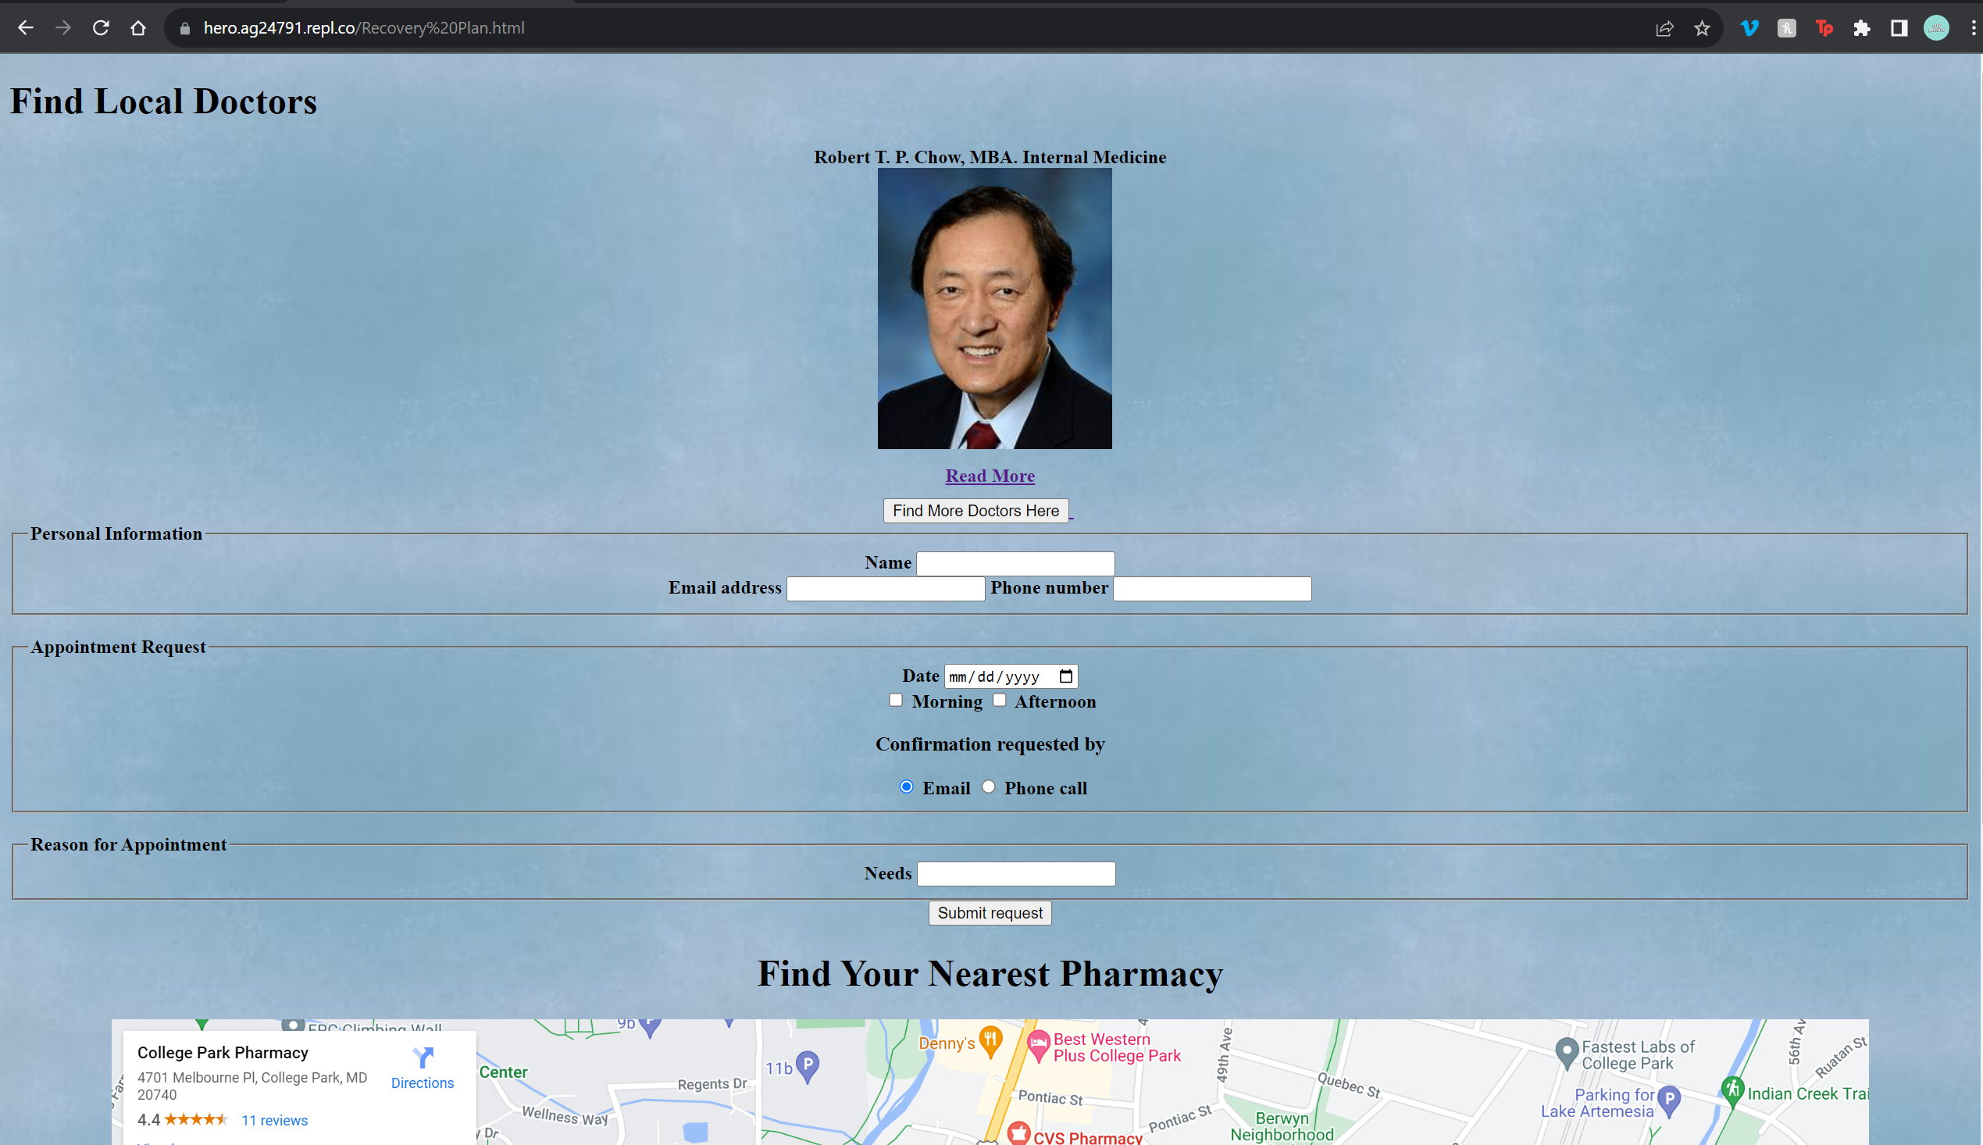Screen dimensions: 1983x1145
Task: Select Email confirmation radio button
Action: click(907, 787)
